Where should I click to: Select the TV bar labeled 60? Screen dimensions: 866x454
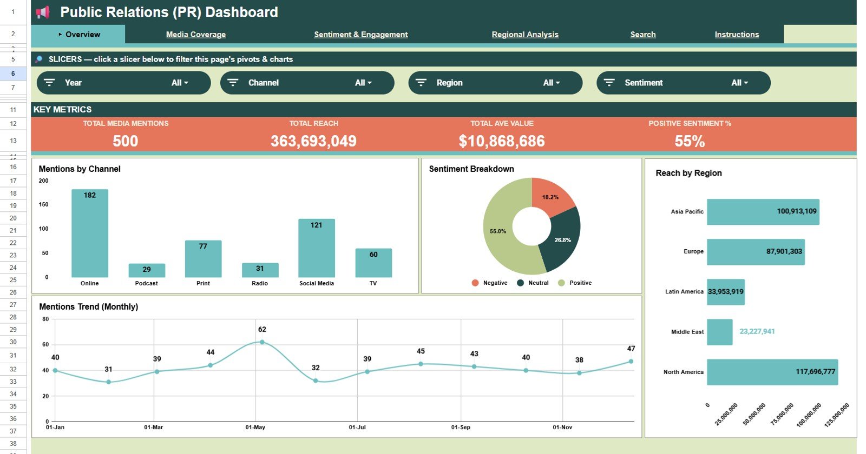click(x=373, y=263)
